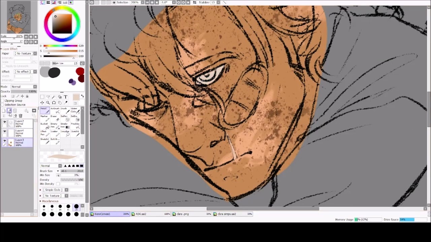Screen dimensions: 431x242
Task: Reset navigator scale with square button
Action: click(35, 37)
